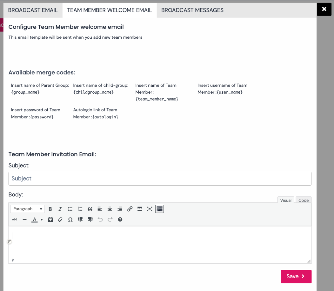The height and width of the screenshot is (291, 334).
Task: Select the {password} merge code
Action: tap(42, 117)
